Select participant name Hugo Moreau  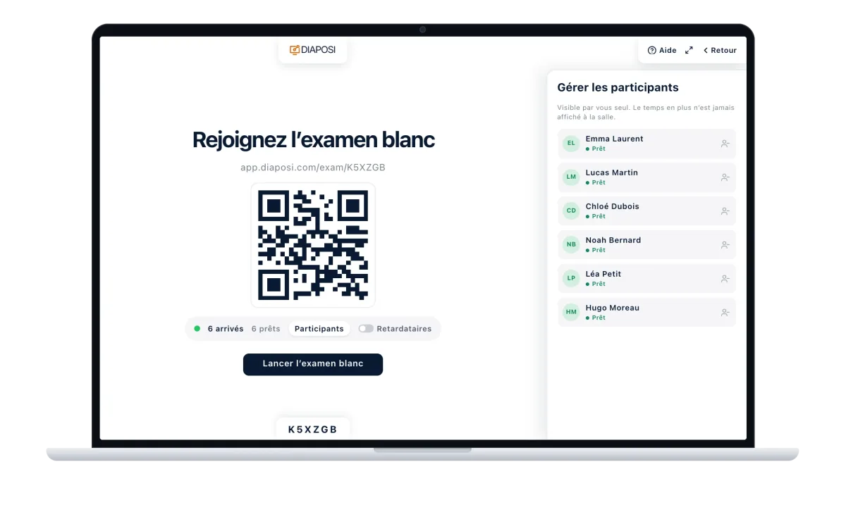pyautogui.click(x=612, y=308)
